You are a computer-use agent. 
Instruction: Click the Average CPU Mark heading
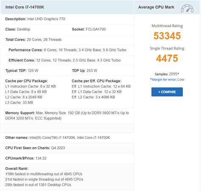[x=156, y=7]
